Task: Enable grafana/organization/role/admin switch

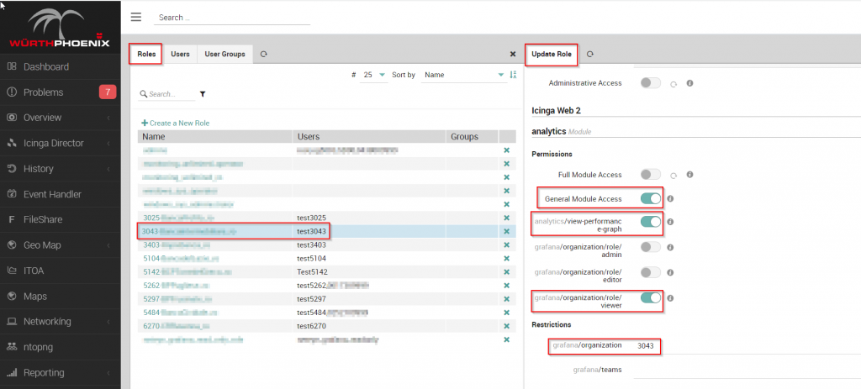Action: pyautogui.click(x=651, y=247)
